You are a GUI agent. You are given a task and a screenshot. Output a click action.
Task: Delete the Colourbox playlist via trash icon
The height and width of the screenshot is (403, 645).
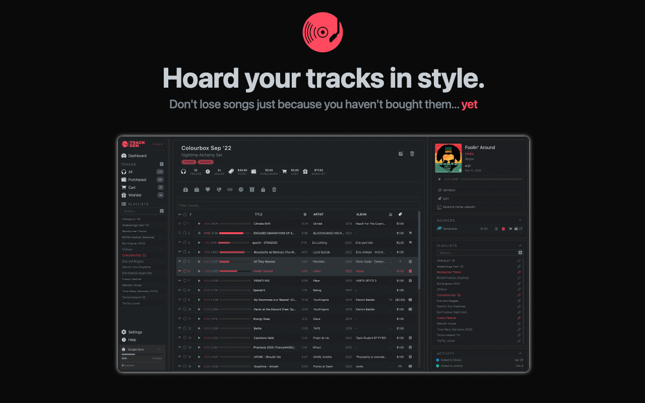click(412, 153)
